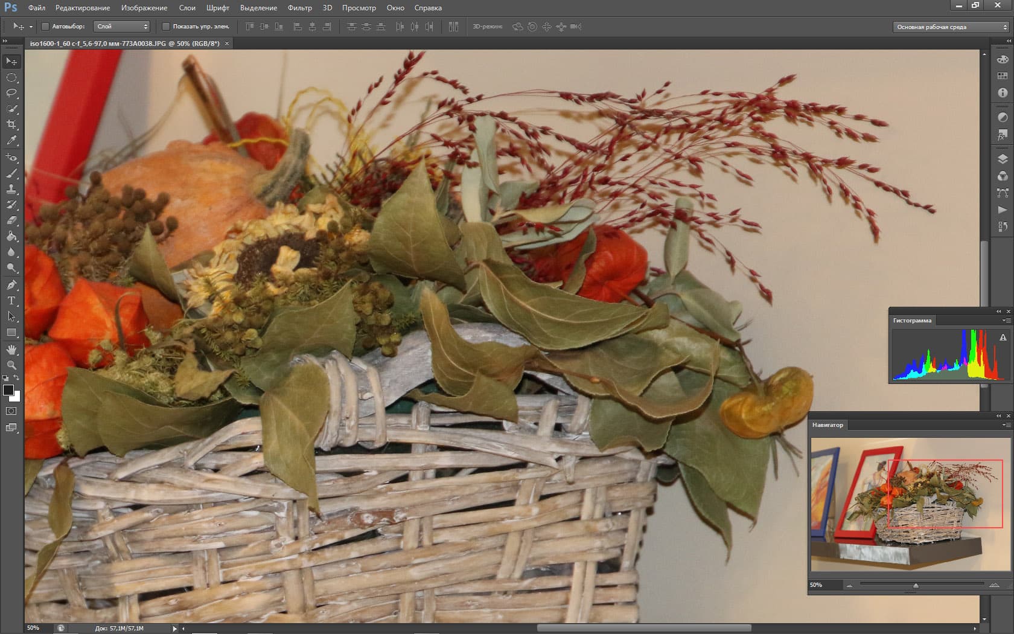Open the Фильтр menu
This screenshot has height=634, width=1014.
(x=299, y=8)
